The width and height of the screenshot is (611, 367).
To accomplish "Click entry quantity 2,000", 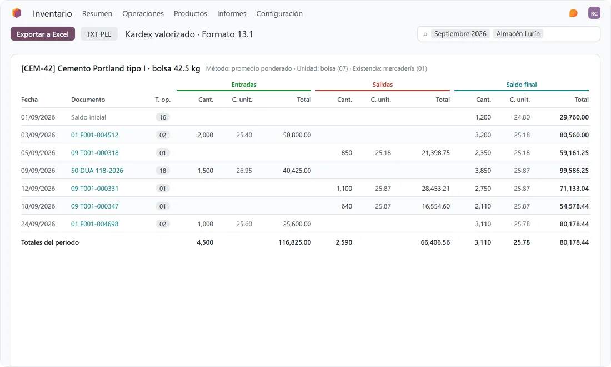I will [206, 135].
